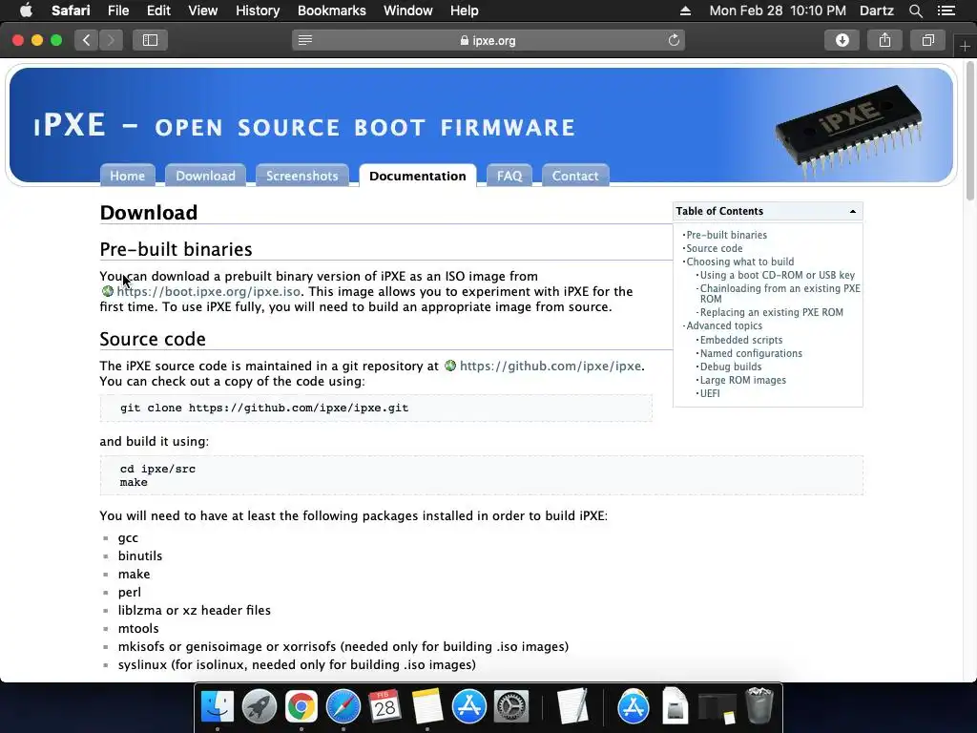Open the Help menu
The width and height of the screenshot is (977, 733).
(x=464, y=10)
